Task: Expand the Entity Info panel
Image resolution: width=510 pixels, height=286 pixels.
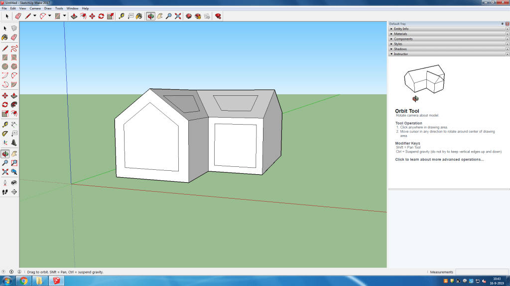Action: click(x=401, y=29)
